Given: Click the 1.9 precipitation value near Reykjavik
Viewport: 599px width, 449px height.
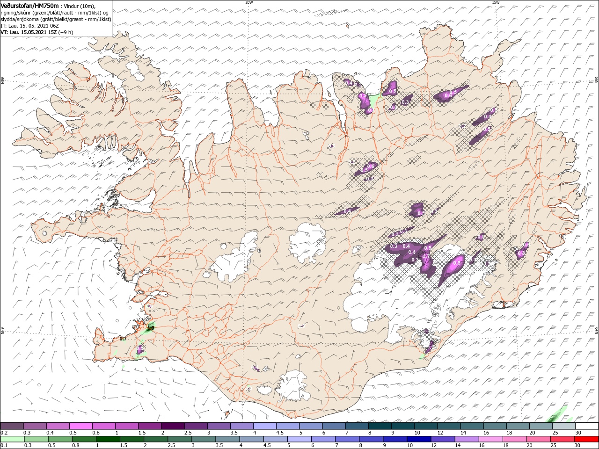Looking at the screenshot, I should pos(151,328).
